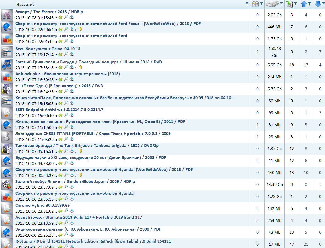Image resolution: width=325 pixels, height=248 pixels.
Task: Open Avant Browser Ultimate 2013 Build 117 link
Action: [x=79, y=217]
